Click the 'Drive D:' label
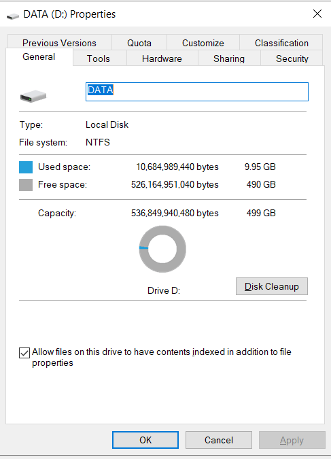Viewport: 331px width, 459px height. point(164,290)
